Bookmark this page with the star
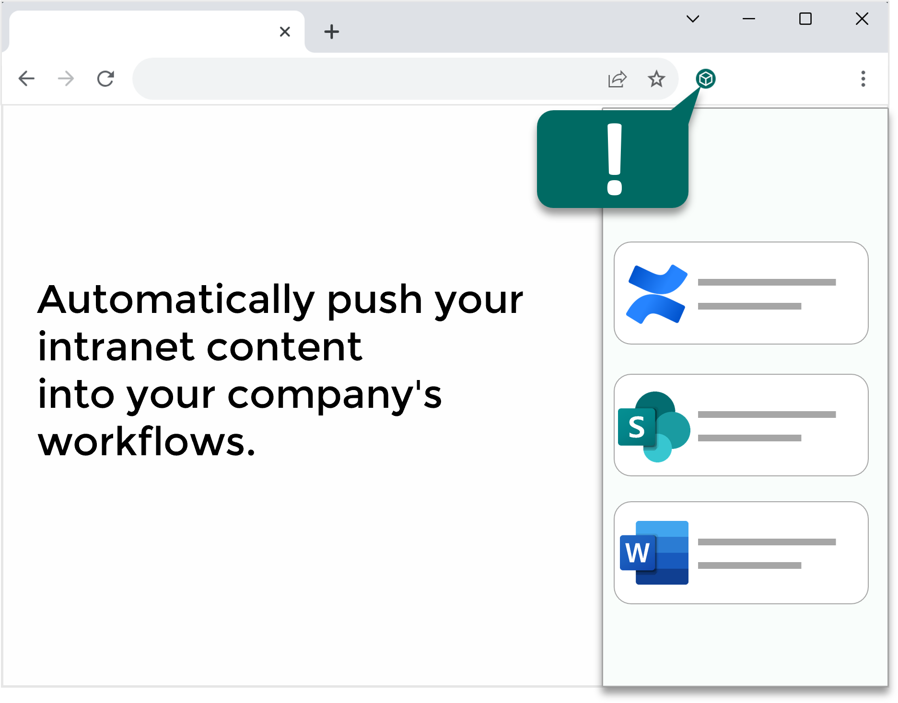The height and width of the screenshot is (703, 898). click(656, 79)
